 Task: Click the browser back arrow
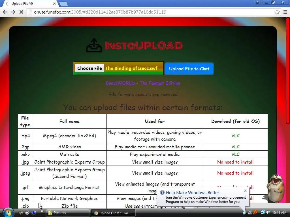coord(5,12)
